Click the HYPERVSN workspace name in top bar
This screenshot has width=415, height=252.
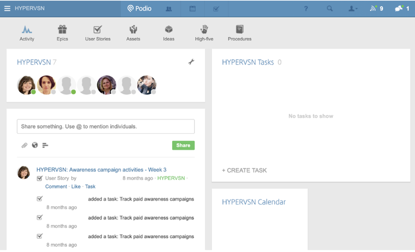point(30,8)
